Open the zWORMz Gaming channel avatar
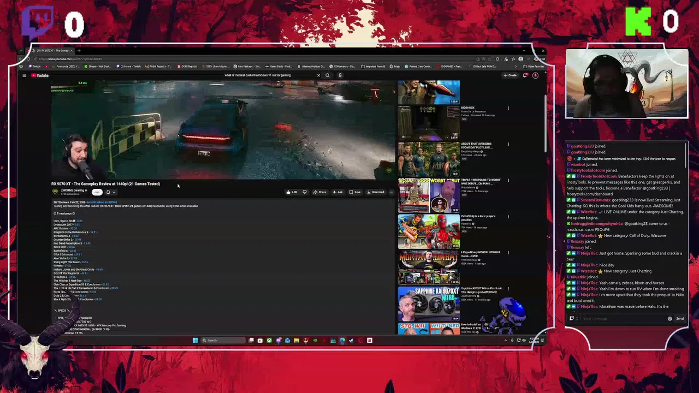 [55, 192]
